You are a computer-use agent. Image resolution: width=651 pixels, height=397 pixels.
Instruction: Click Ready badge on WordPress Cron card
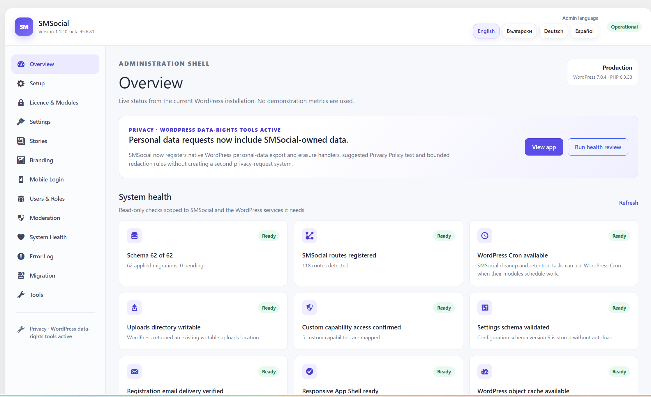point(619,236)
